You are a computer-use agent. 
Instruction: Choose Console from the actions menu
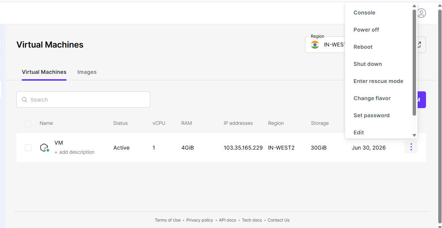(x=364, y=13)
